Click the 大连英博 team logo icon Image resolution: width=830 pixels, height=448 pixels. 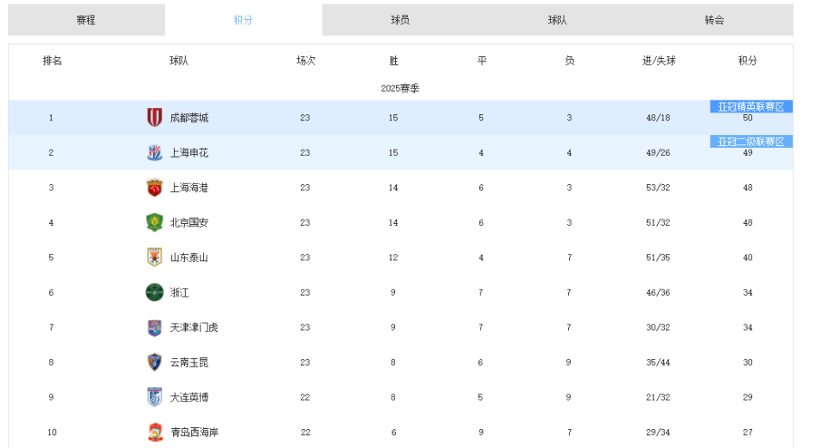click(154, 397)
